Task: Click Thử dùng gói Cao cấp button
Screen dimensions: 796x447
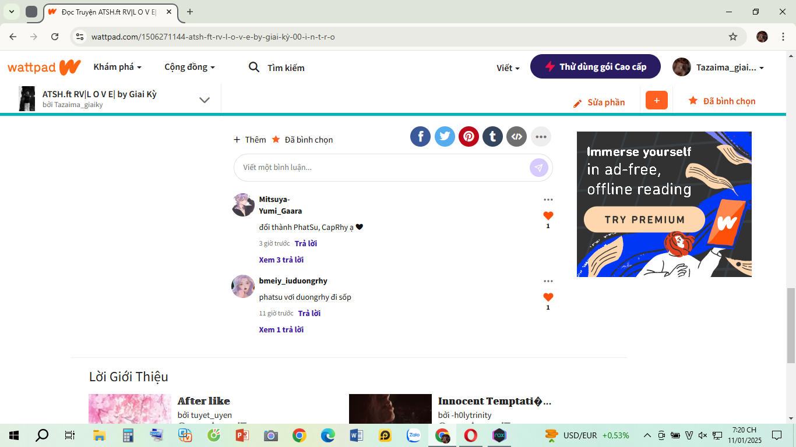Action: (596, 66)
